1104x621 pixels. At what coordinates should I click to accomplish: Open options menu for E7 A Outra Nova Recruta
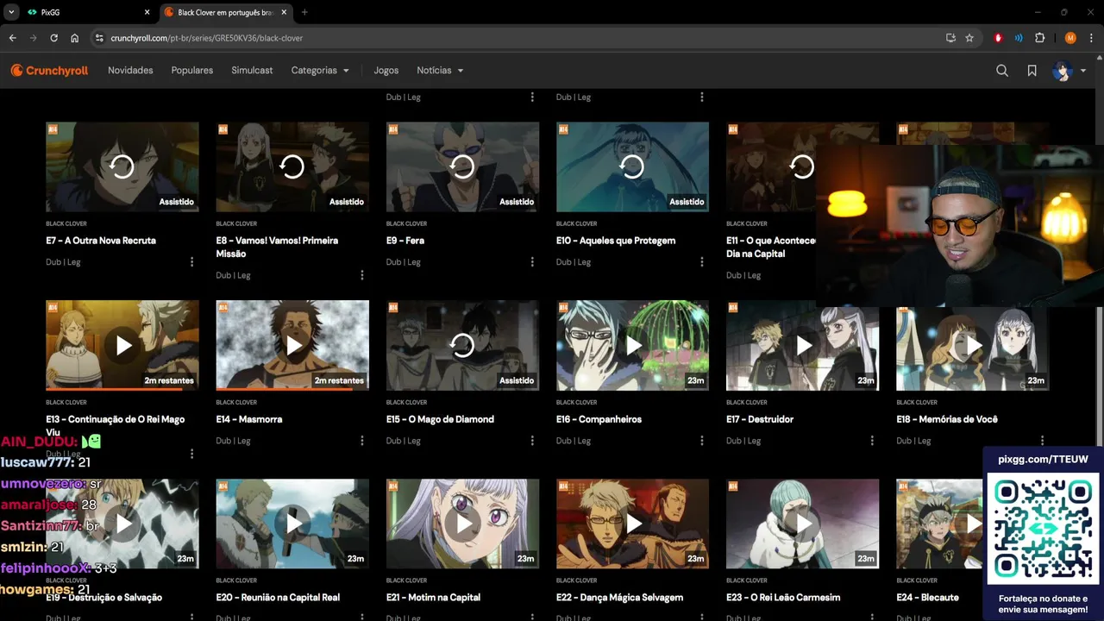tap(191, 262)
